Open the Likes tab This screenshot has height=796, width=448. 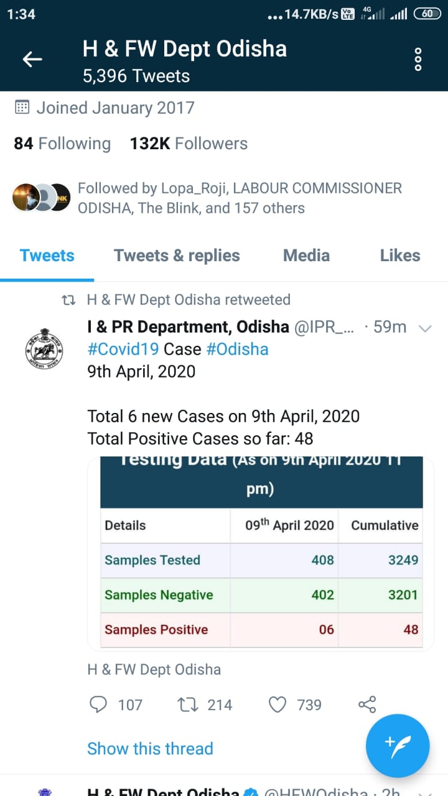pyautogui.click(x=400, y=256)
